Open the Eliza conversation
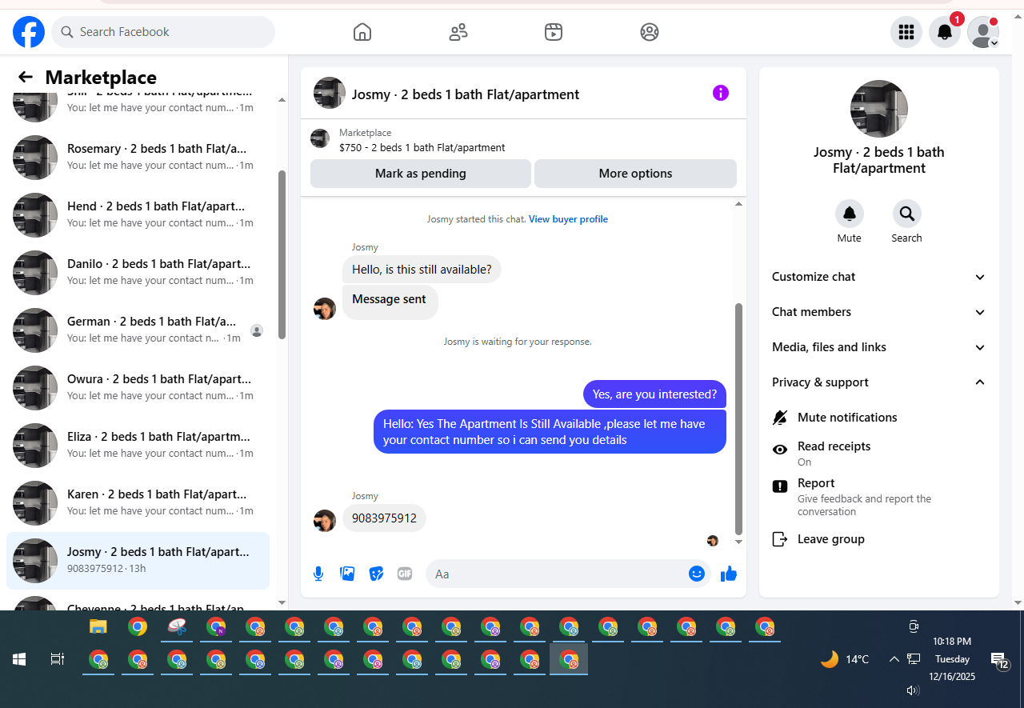1024x708 pixels. click(x=138, y=445)
